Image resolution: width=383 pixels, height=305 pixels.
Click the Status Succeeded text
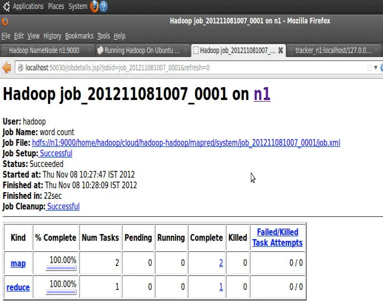click(46, 164)
